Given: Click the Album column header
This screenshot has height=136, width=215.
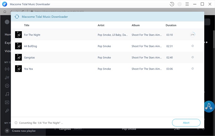Looking at the screenshot, I should coord(136,25).
